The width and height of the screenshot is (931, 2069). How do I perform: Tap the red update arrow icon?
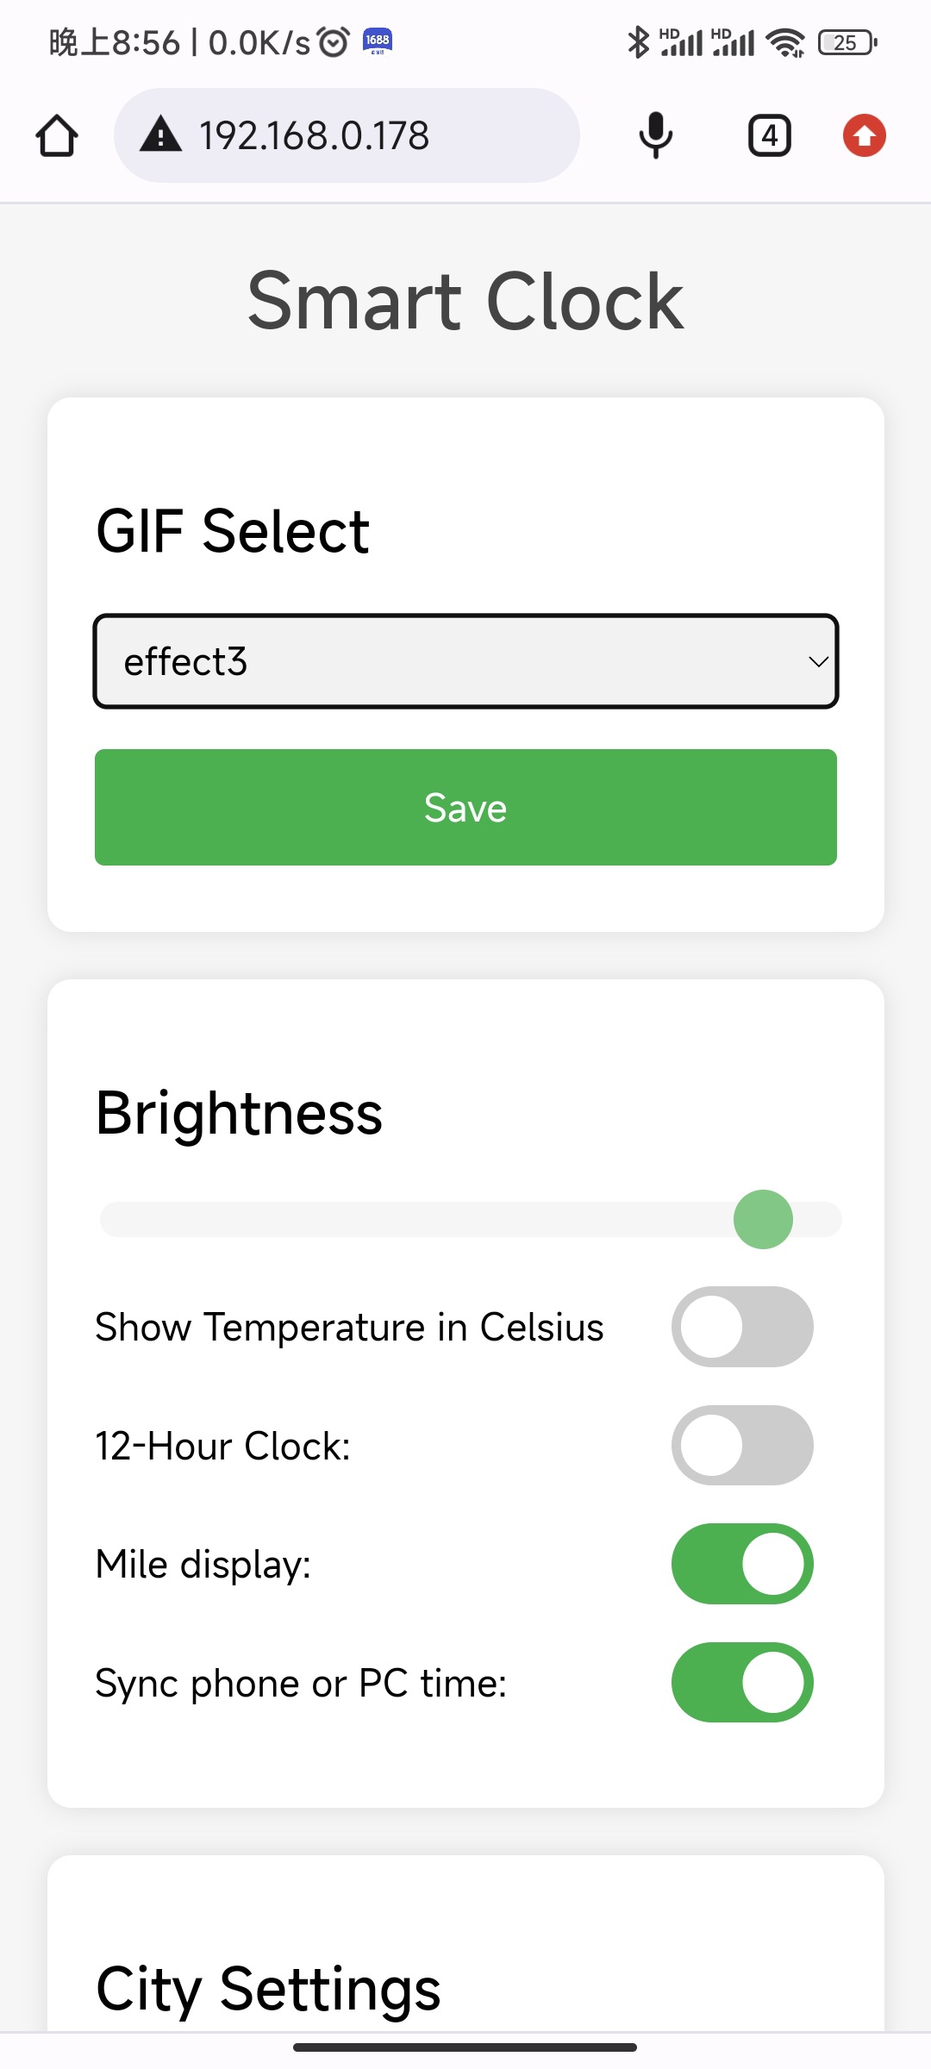click(864, 136)
